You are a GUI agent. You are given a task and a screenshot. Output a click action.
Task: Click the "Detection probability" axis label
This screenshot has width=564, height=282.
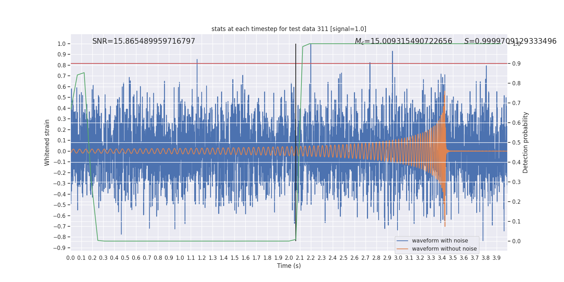point(526,142)
